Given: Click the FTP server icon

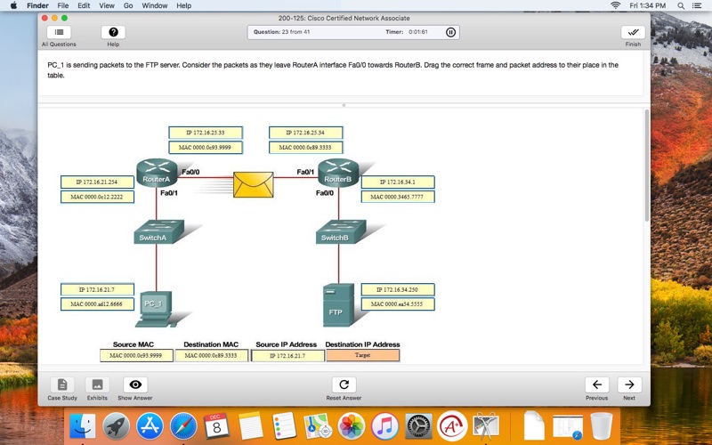Looking at the screenshot, I should click(338, 305).
